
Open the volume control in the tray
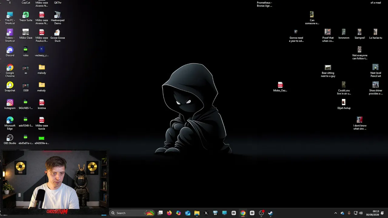click(x=361, y=213)
